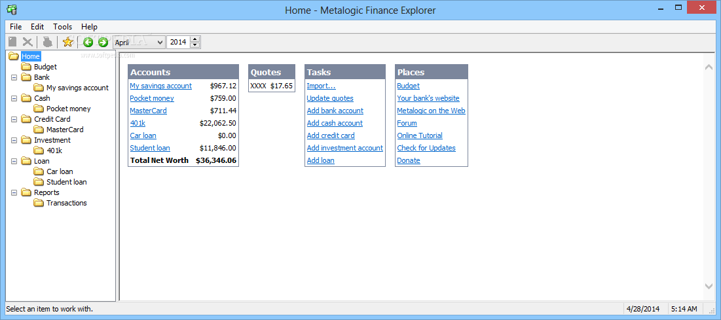This screenshot has width=721, height=320.
Task: Click the Home folder icon in the tree
Action: (14, 56)
